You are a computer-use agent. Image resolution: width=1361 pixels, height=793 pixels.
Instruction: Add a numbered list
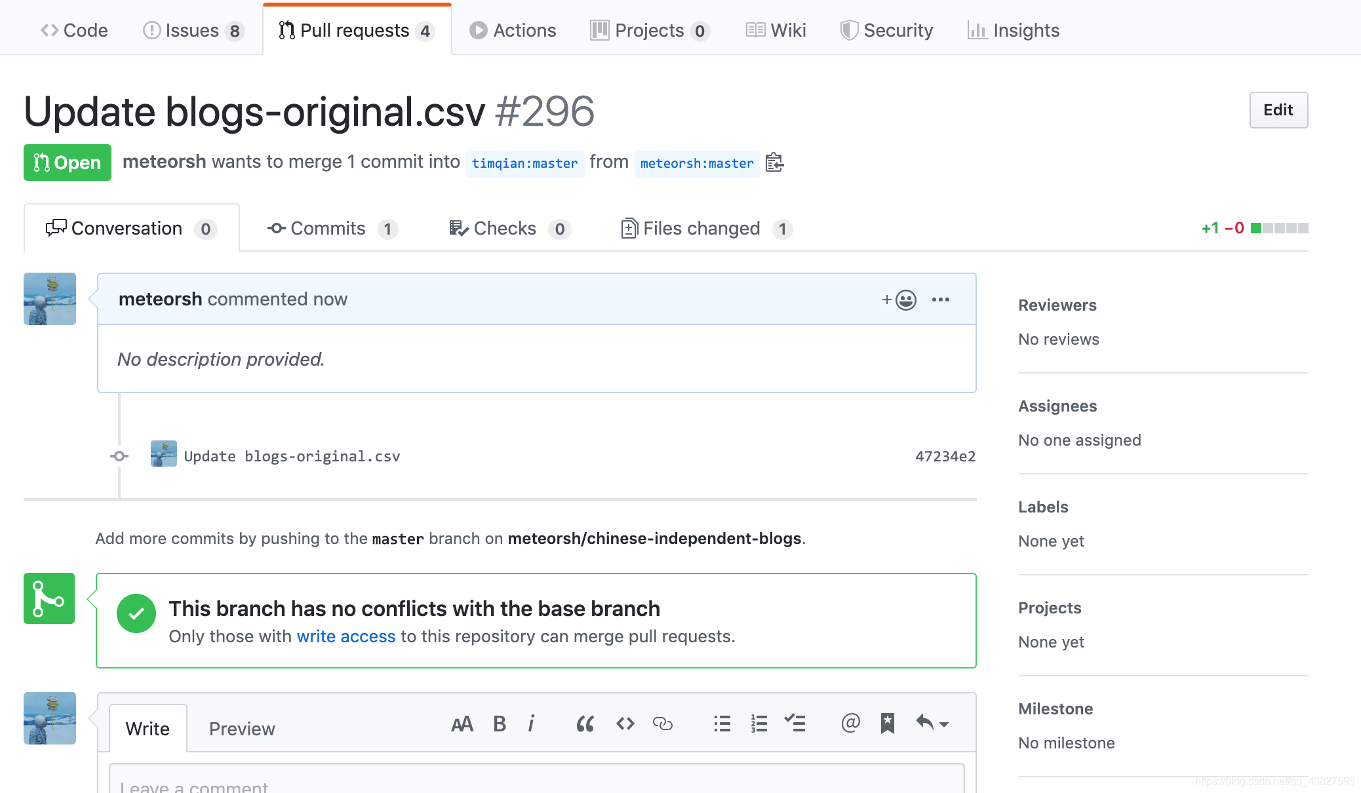tap(759, 724)
